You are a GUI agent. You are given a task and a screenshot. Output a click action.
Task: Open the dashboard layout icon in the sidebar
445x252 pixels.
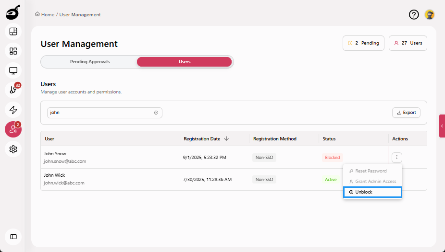click(x=13, y=32)
